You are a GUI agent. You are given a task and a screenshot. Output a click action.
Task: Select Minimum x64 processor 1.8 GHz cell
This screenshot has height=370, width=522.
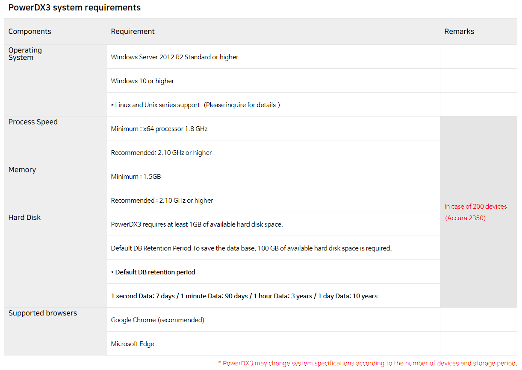pos(159,129)
